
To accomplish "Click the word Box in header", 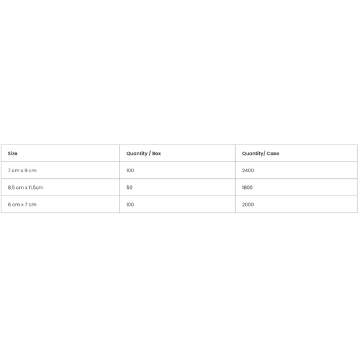I will 157,154.
